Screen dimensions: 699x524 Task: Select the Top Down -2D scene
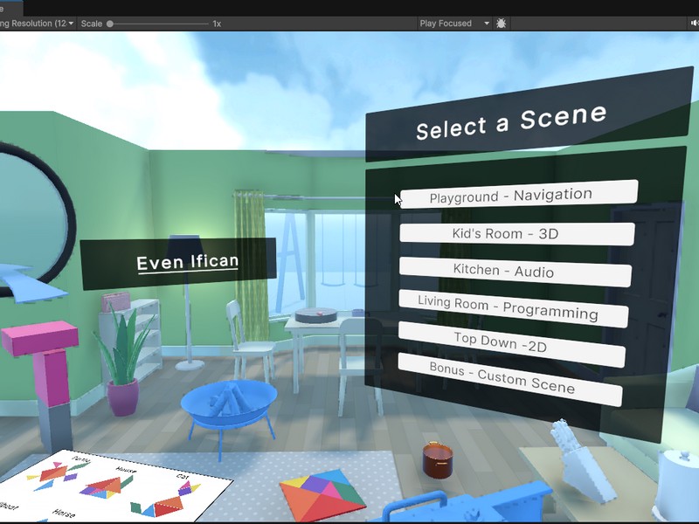[x=511, y=343]
